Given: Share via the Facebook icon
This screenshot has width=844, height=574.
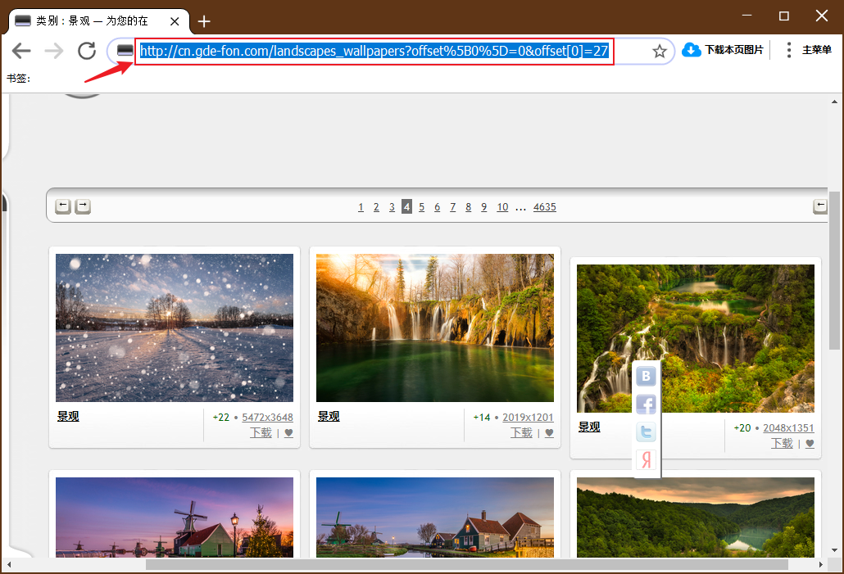Looking at the screenshot, I should pos(646,404).
